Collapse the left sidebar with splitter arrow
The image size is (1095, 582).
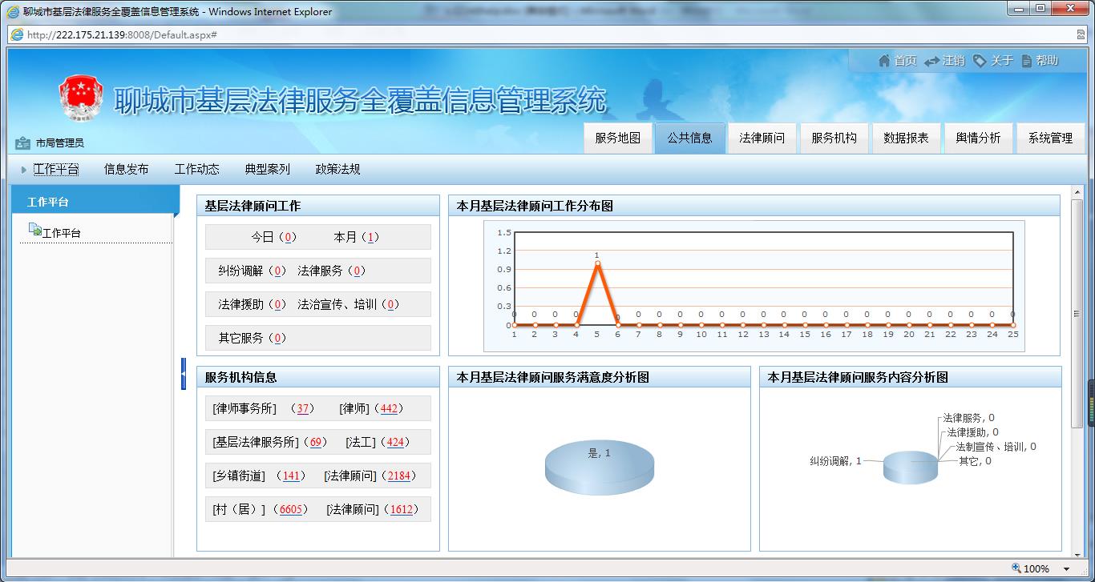(183, 374)
